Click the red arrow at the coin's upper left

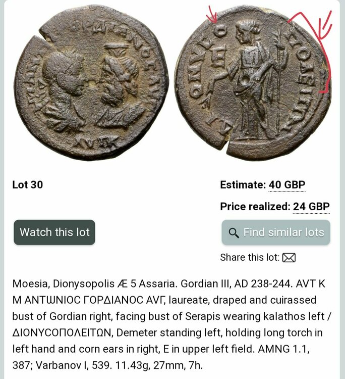click(212, 15)
